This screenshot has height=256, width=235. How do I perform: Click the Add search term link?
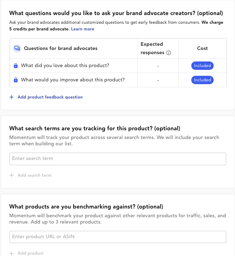(x=35, y=175)
